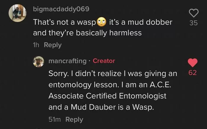Tap the 51m timestamp
The image size is (207, 129).
pos(54,119)
